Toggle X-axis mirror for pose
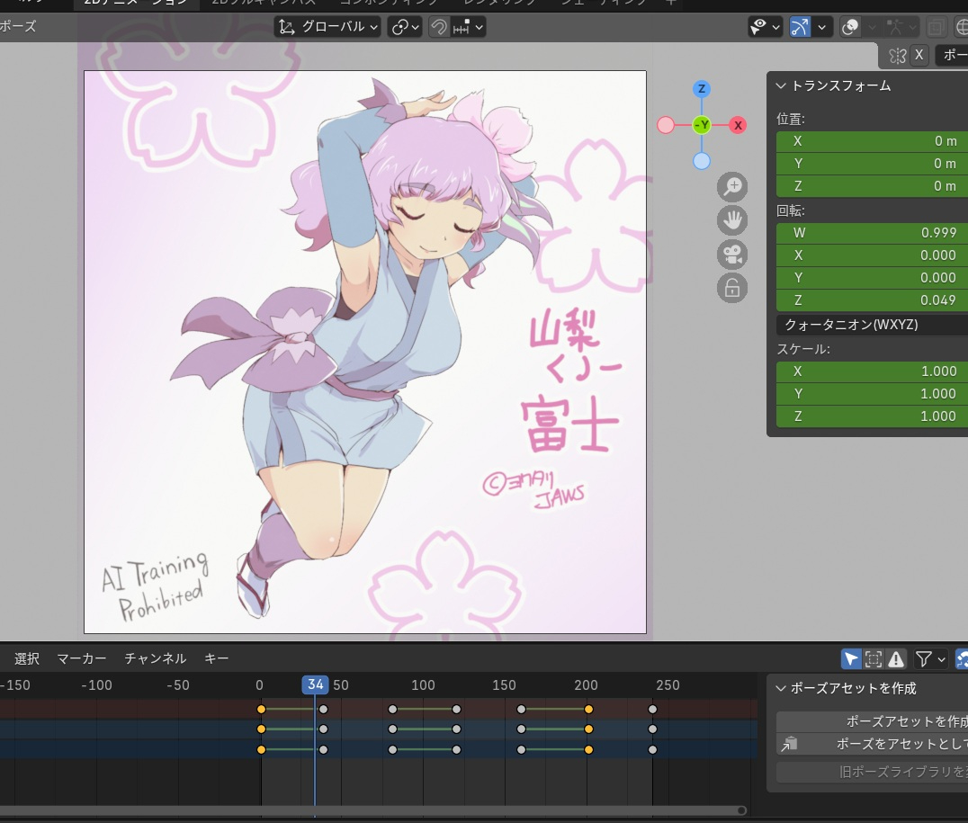968x823 pixels. click(x=919, y=56)
